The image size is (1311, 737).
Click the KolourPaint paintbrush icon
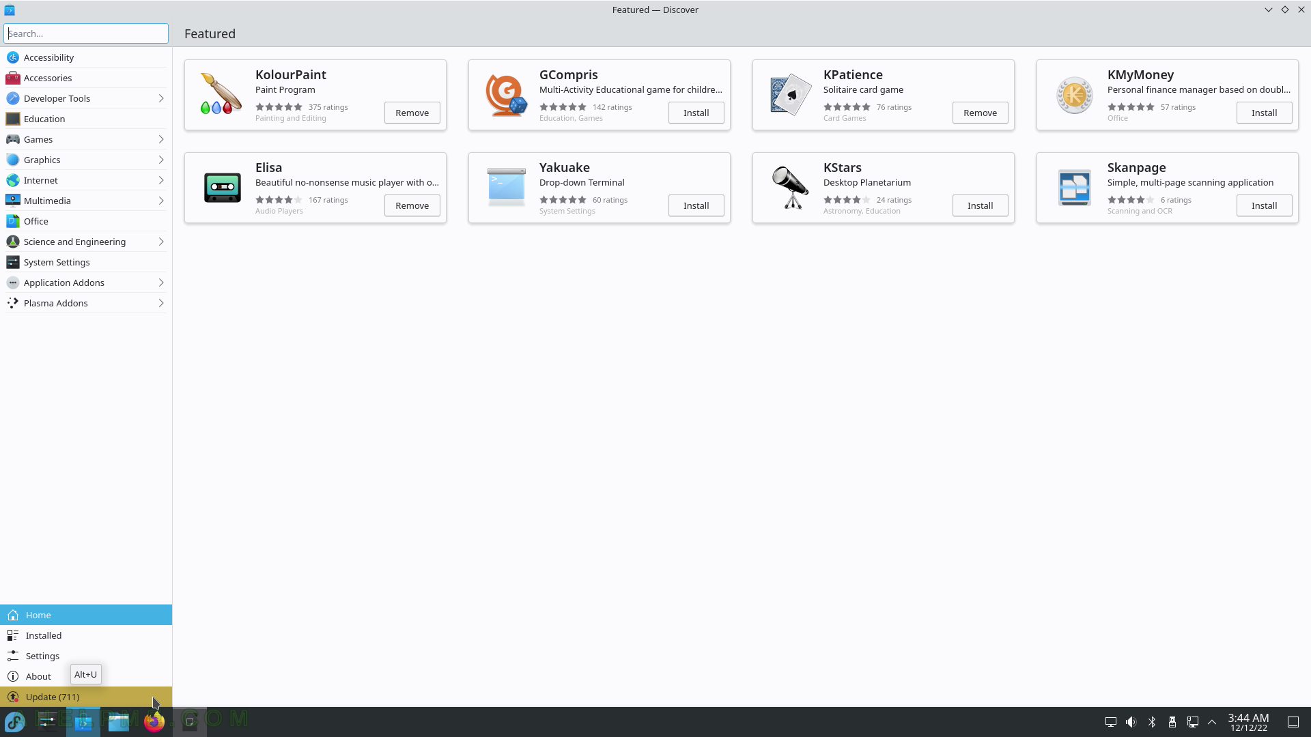222,95
